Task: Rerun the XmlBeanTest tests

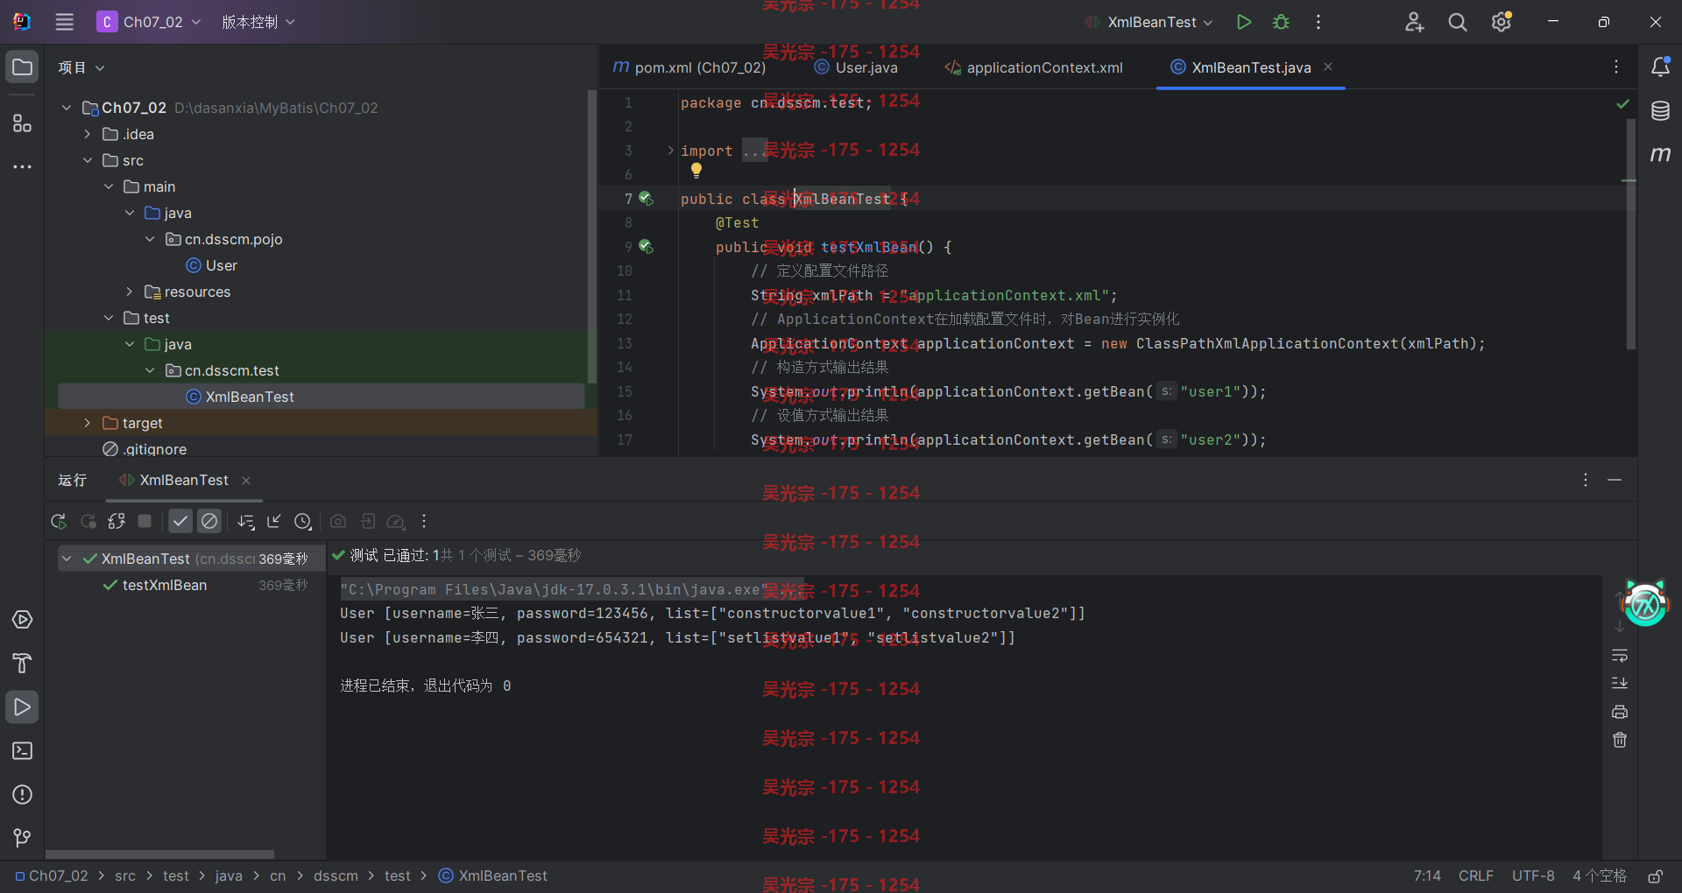Action: [x=60, y=522]
